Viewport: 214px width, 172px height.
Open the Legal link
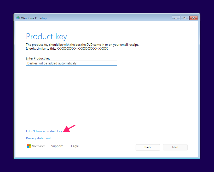(75, 146)
